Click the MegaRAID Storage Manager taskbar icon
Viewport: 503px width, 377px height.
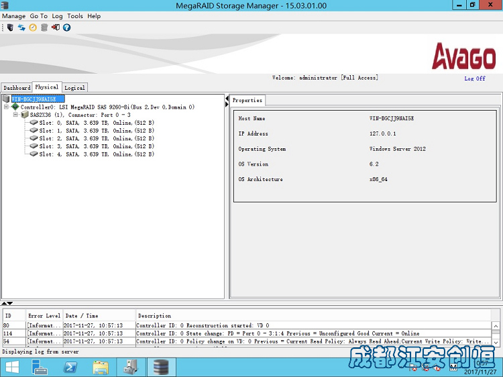[161, 368]
